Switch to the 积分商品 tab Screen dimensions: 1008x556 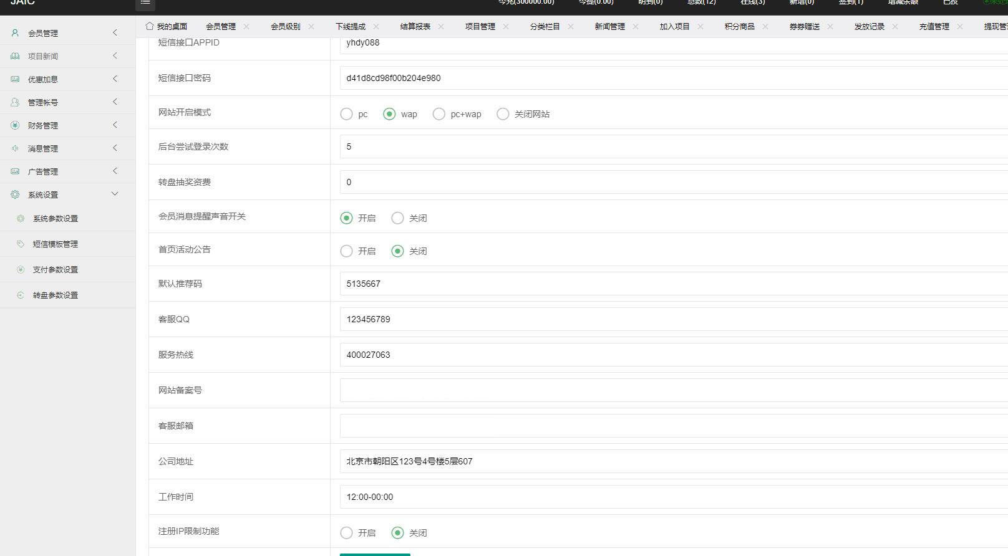[739, 26]
